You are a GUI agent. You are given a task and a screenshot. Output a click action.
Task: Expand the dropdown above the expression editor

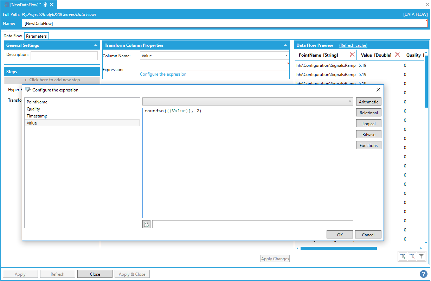click(x=350, y=101)
